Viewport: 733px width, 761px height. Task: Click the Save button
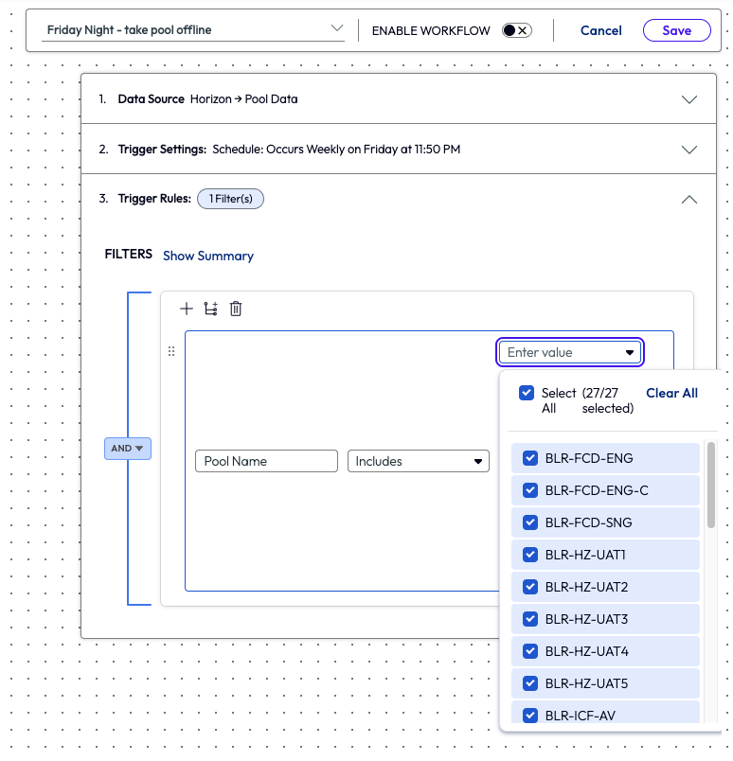pos(676,30)
